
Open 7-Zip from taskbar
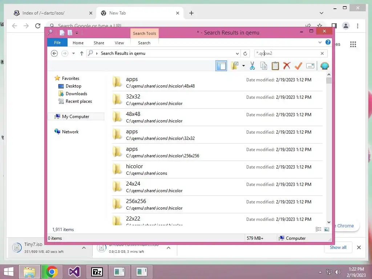point(97,272)
